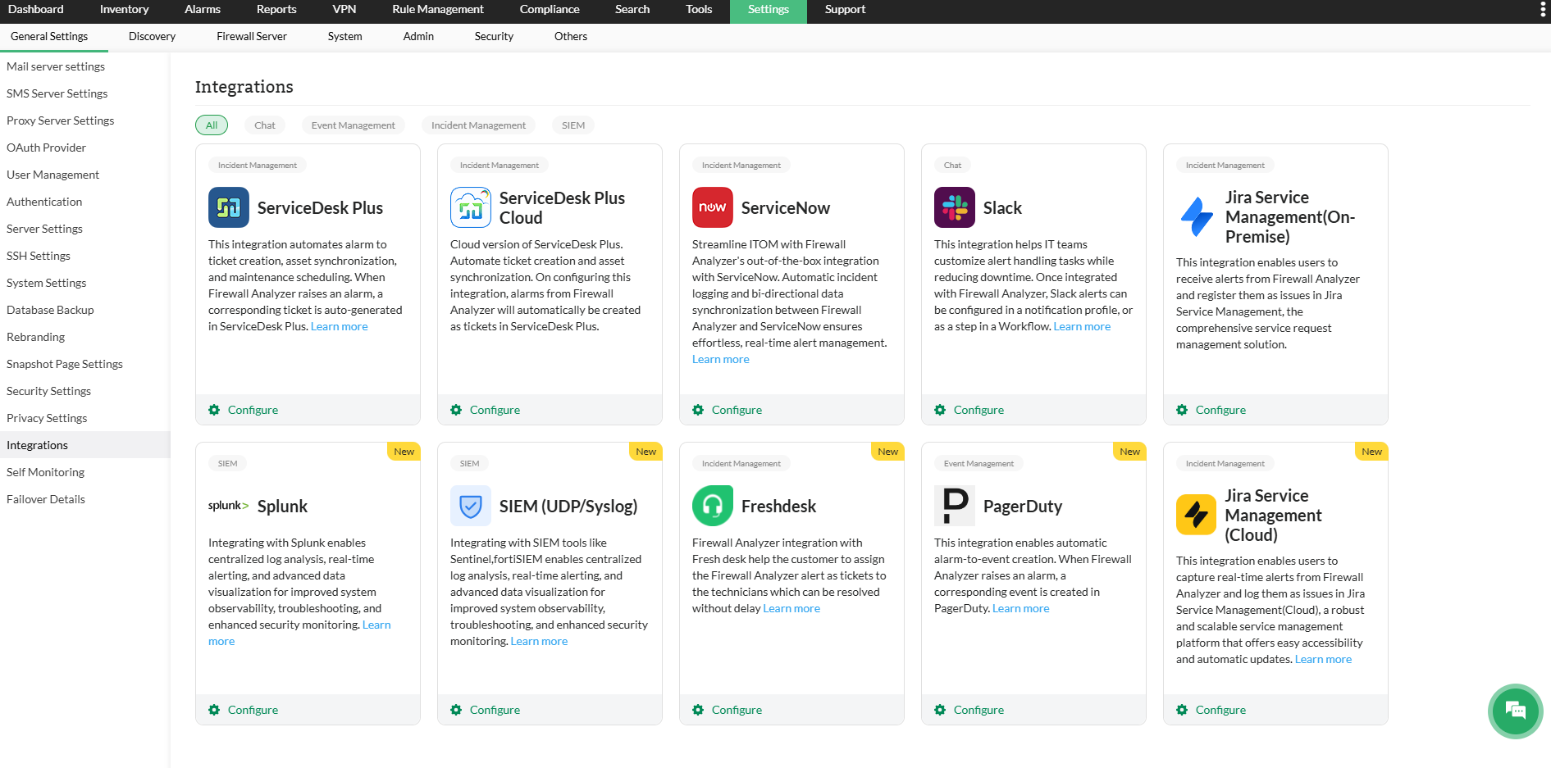Click the Freshdesk headset logo icon
This screenshot has width=1551, height=768.
coord(713,506)
